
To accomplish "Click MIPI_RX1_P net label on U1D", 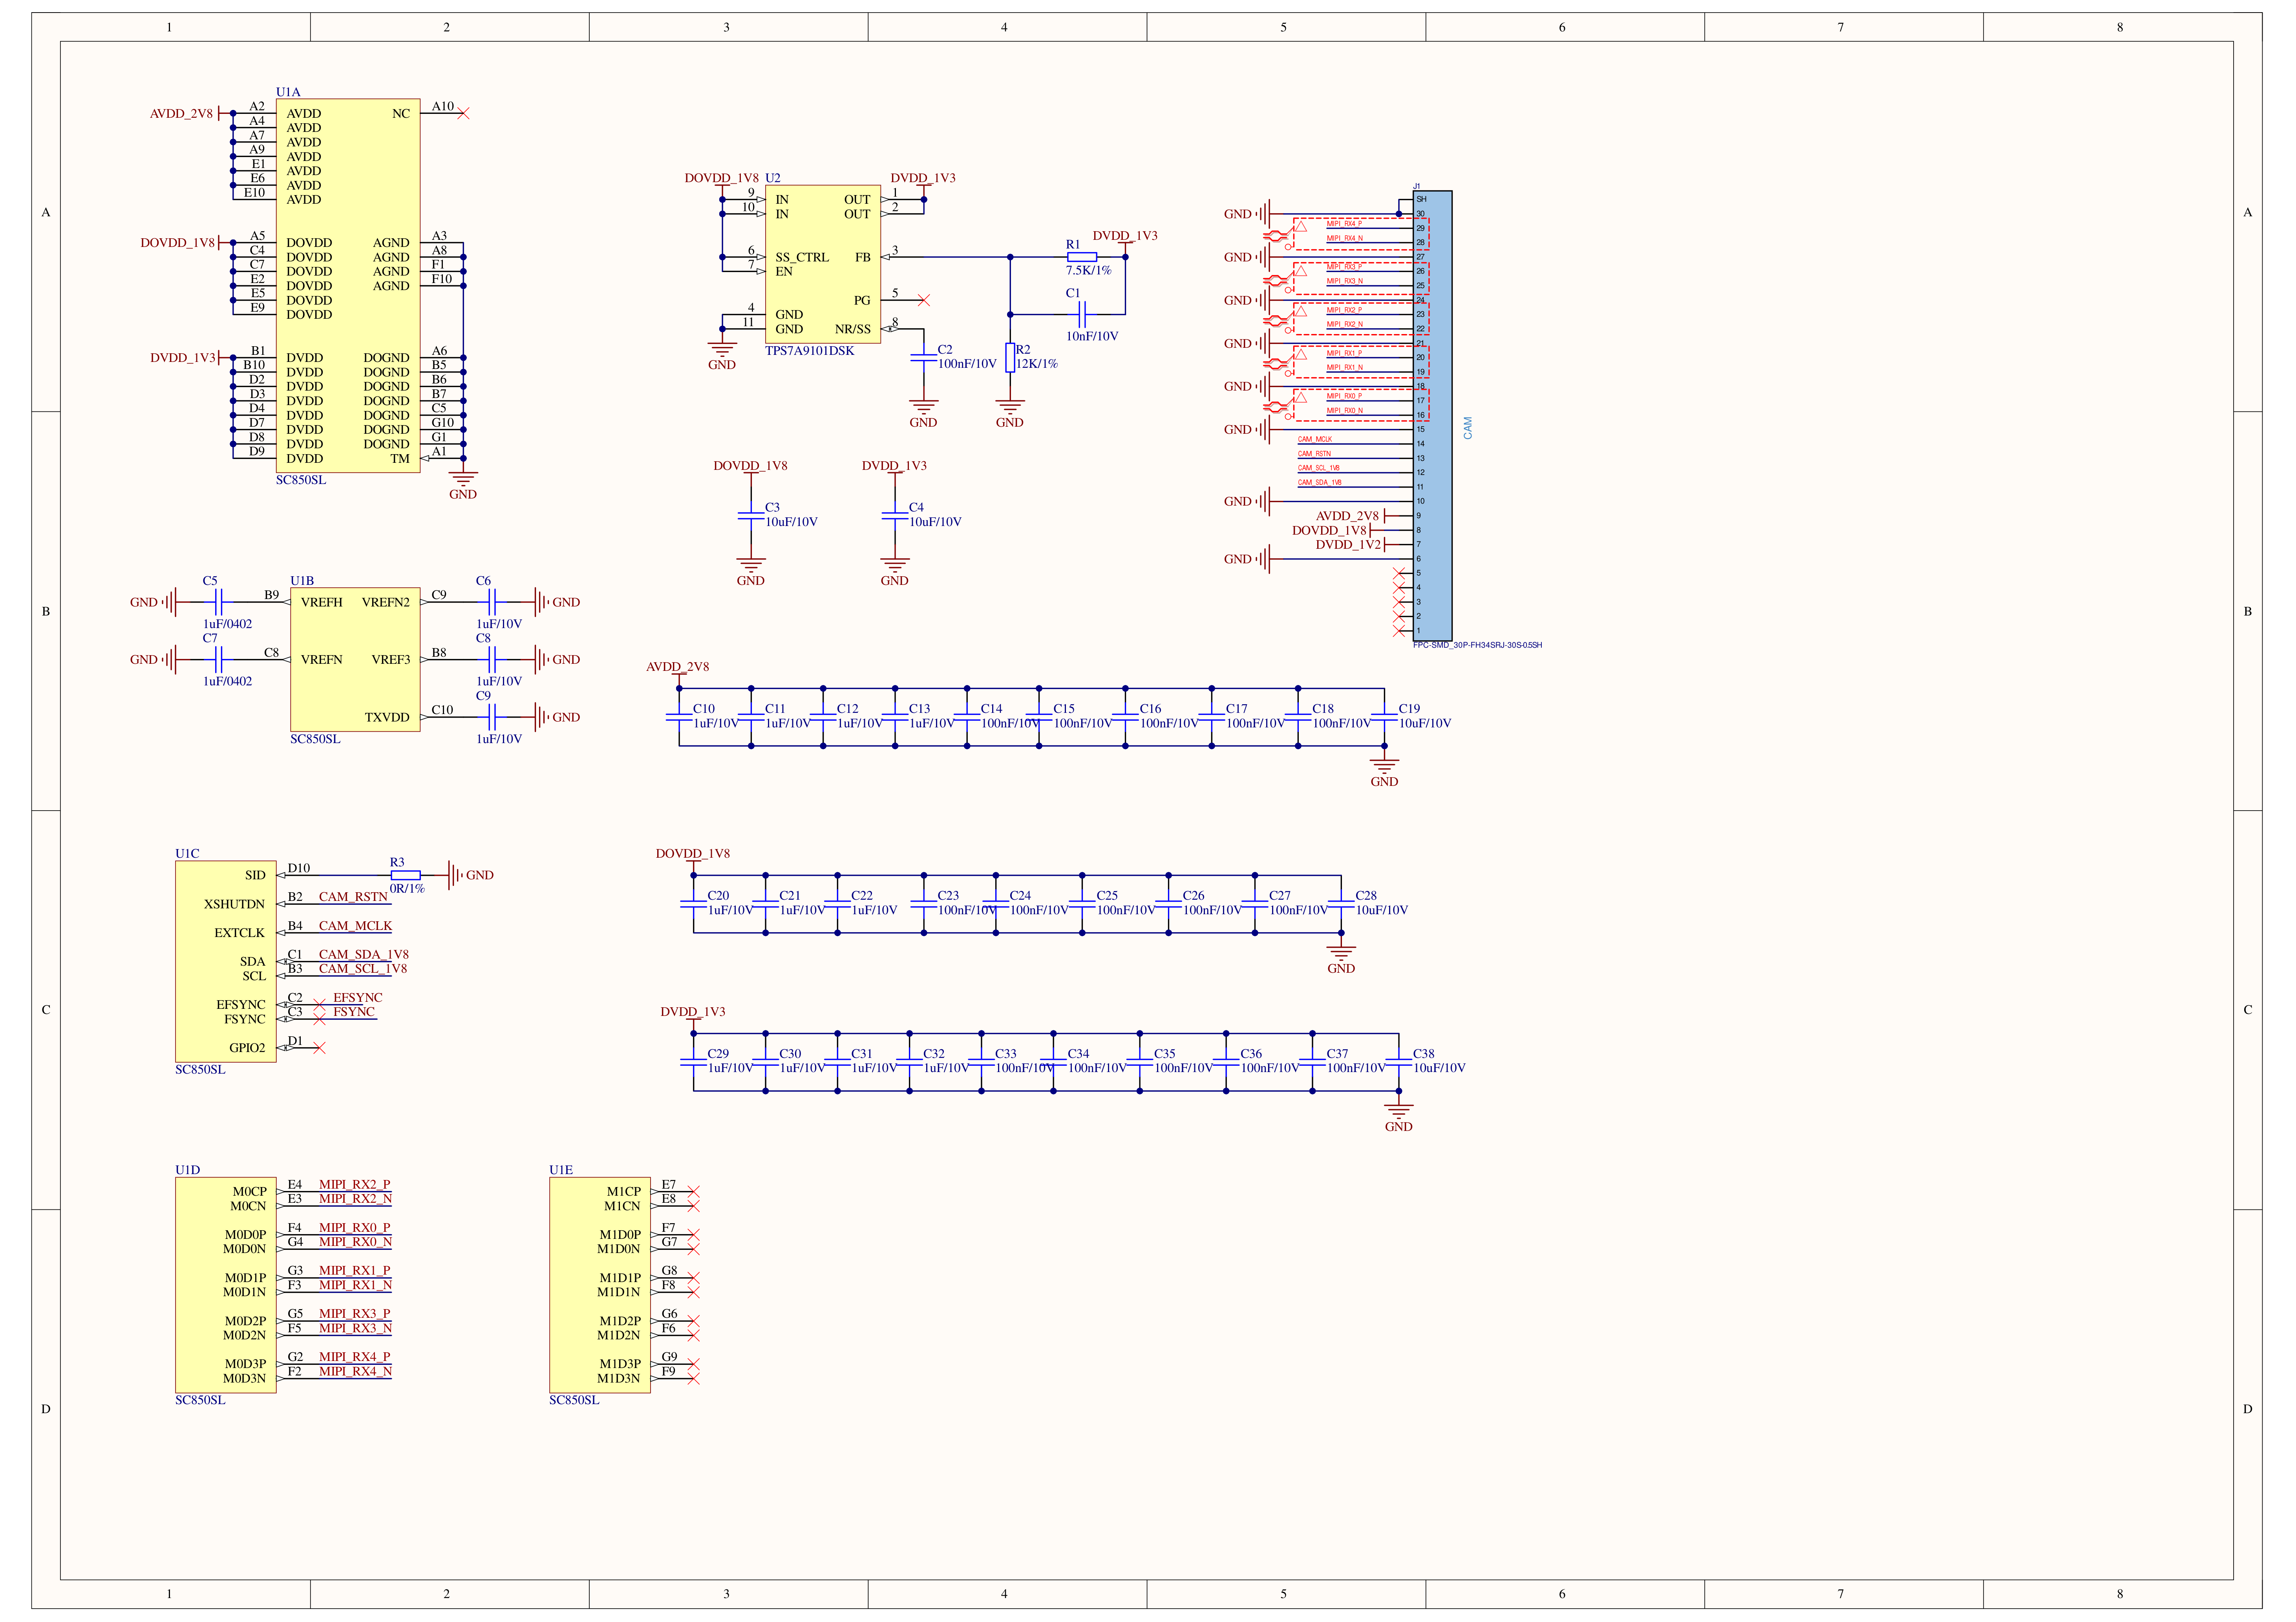I will pyautogui.click(x=355, y=1271).
